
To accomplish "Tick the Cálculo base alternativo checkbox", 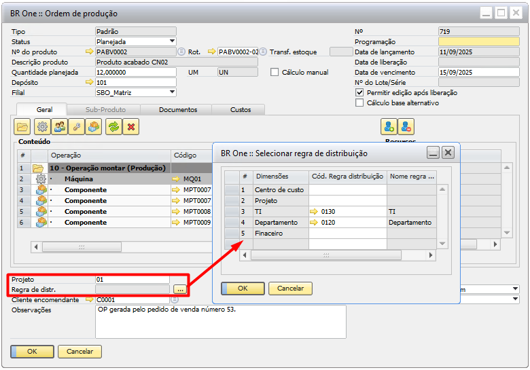I will (360, 103).
